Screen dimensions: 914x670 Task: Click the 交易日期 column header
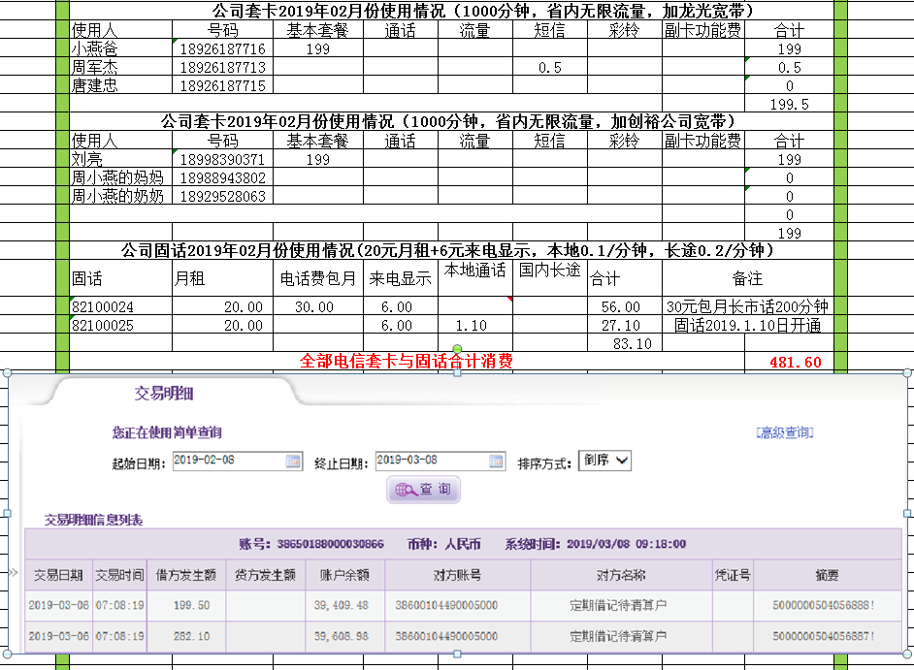[58, 575]
